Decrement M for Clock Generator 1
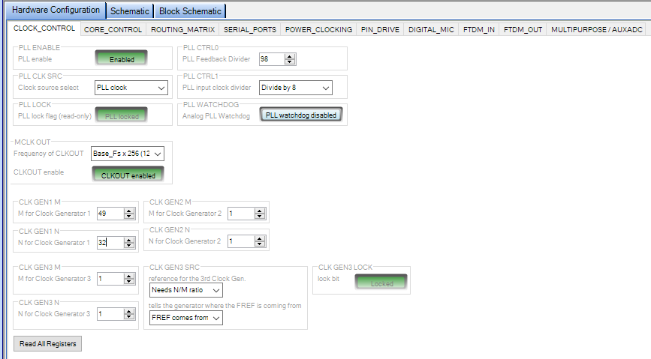Screen dimensions: 651x359 129,216
